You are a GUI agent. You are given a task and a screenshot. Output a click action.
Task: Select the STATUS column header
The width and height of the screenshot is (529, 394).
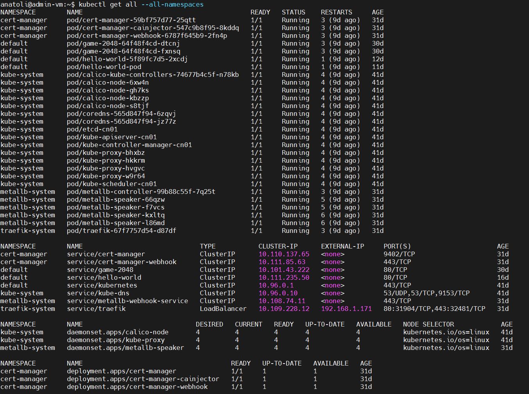pyautogui.click(x=294, y=12)
